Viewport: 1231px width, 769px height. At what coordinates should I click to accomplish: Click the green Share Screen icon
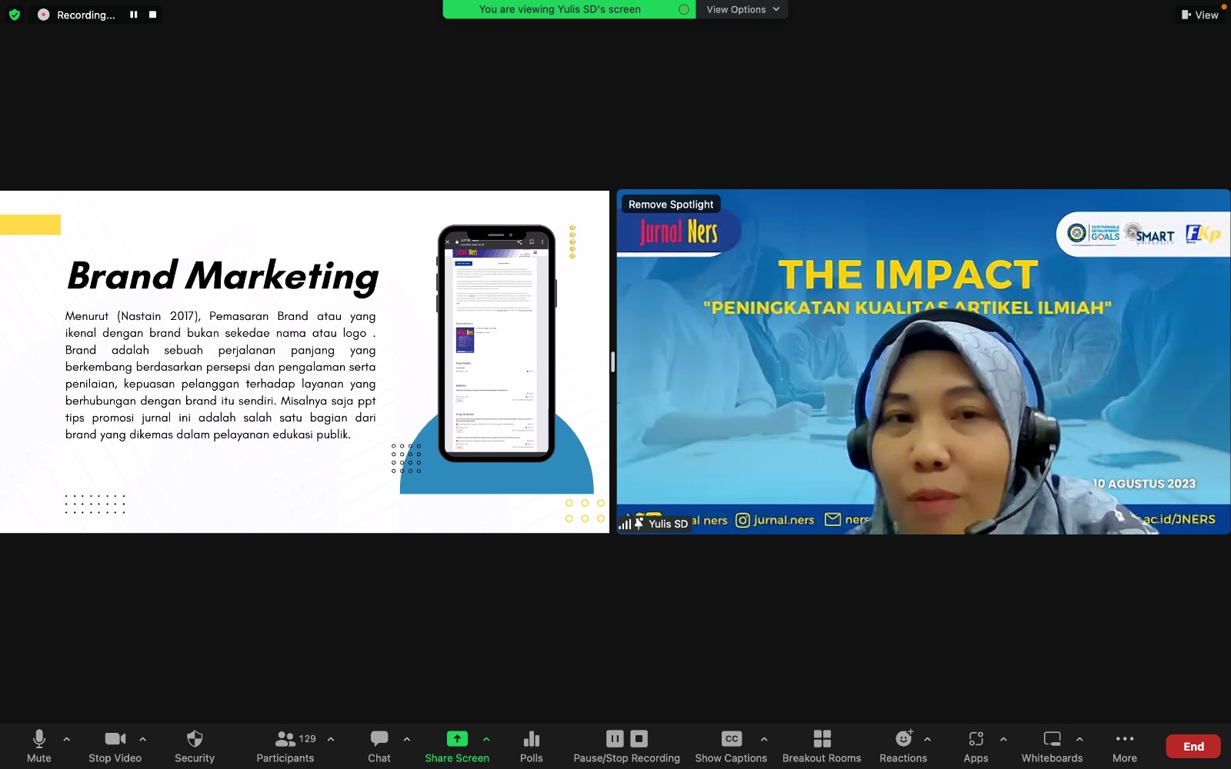(x=457, y=739)
